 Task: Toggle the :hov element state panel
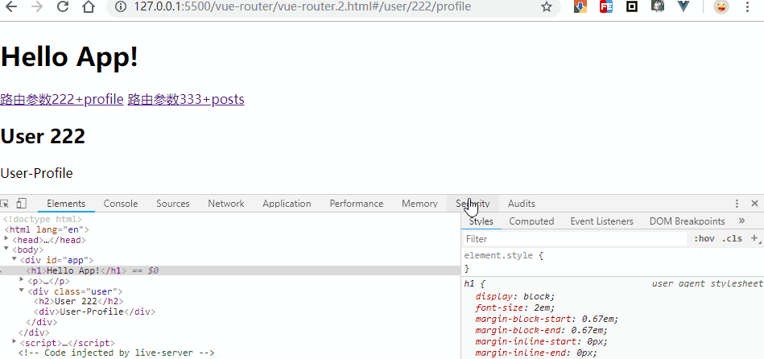[704, 239]
